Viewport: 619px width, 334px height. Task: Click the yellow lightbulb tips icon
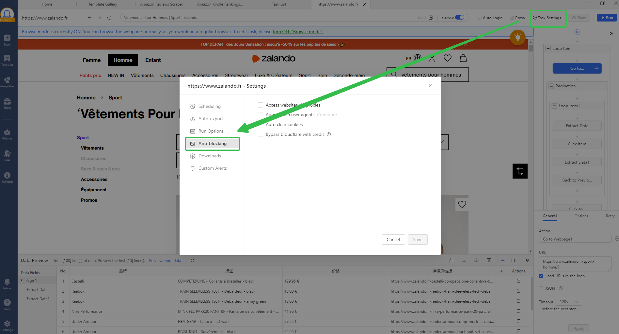click(x=517, y=37)
